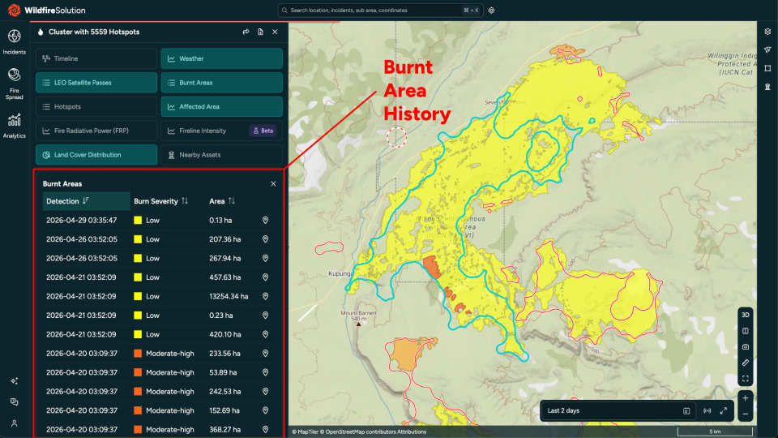The image size is (778, 438).
Task: Toggle the LEO Satellite Passes panel
Action: [96, 83]
